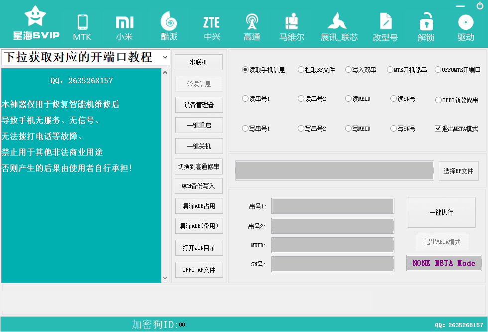Click the ②读信息 button
The width and height of the screenshot is (488, 332).
199,84
